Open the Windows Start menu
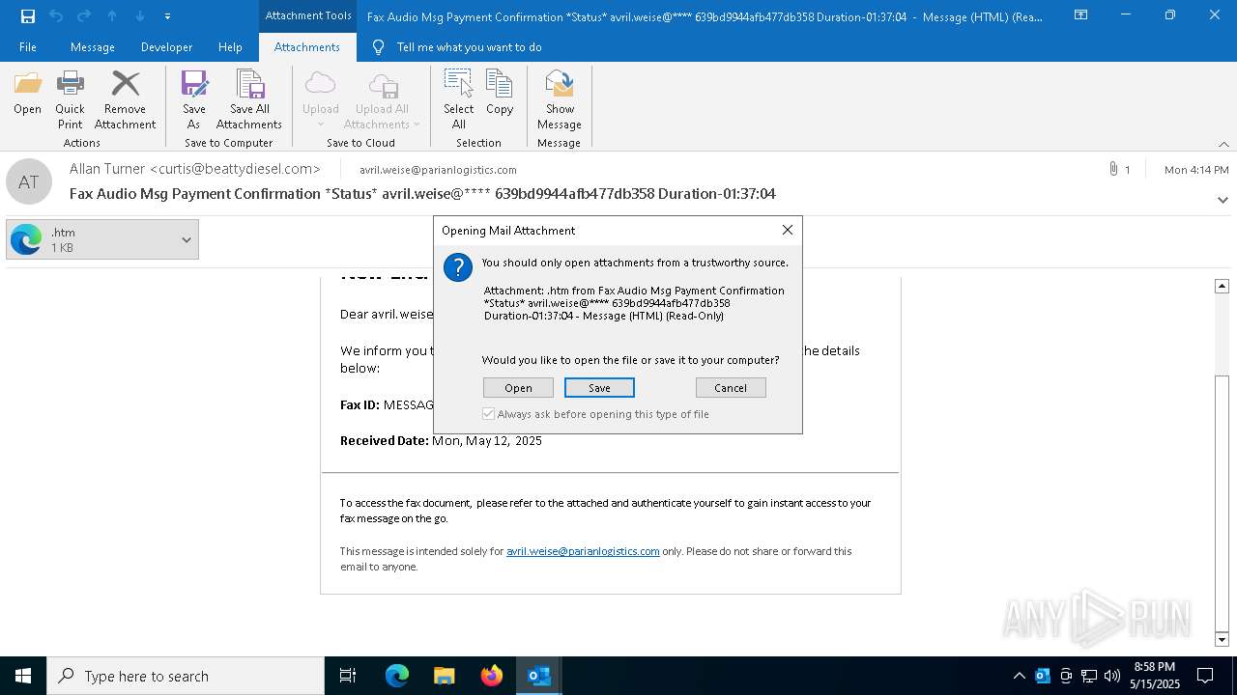1237x695 pixels. 23,676
